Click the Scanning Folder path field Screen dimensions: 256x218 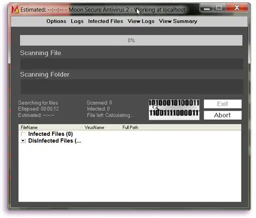click(132, 87)
